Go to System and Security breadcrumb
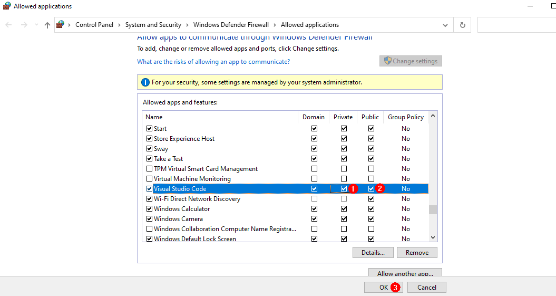 [153, 25]
